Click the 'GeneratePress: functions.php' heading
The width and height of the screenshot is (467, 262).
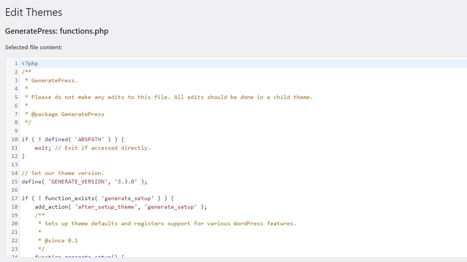pos(57,31)
